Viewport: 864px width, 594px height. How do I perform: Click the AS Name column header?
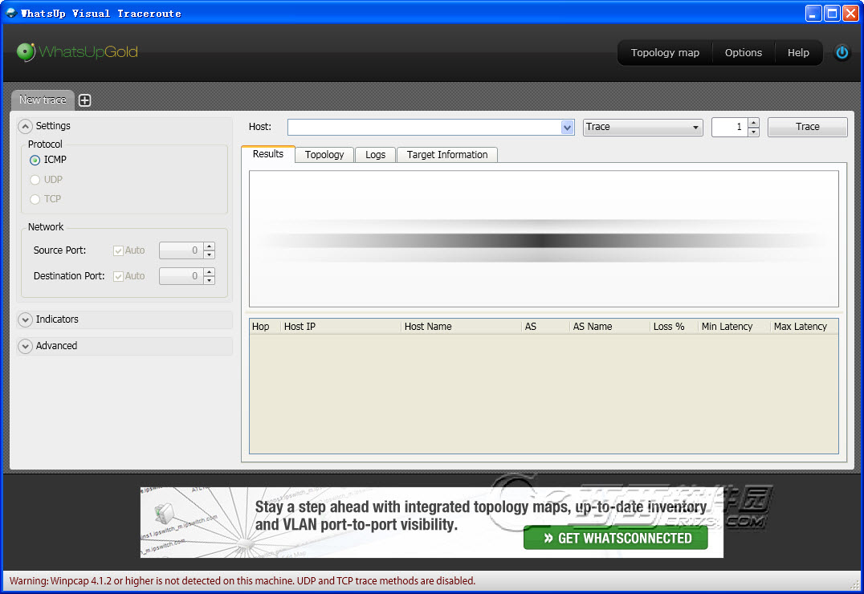[609, 327]
